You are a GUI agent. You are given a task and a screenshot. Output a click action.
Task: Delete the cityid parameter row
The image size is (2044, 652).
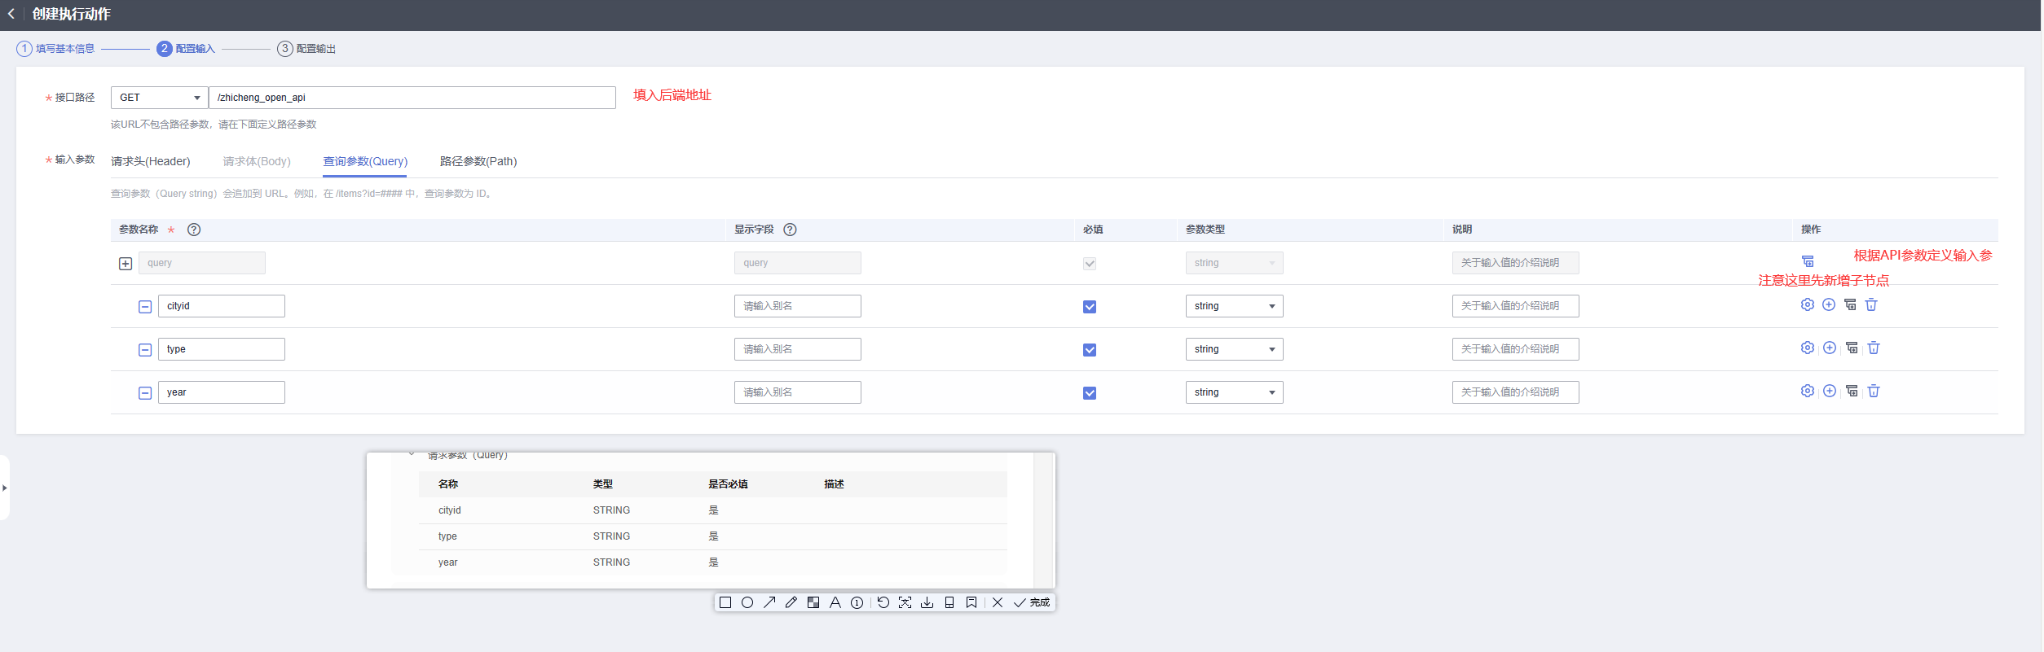pos(1871,304)
